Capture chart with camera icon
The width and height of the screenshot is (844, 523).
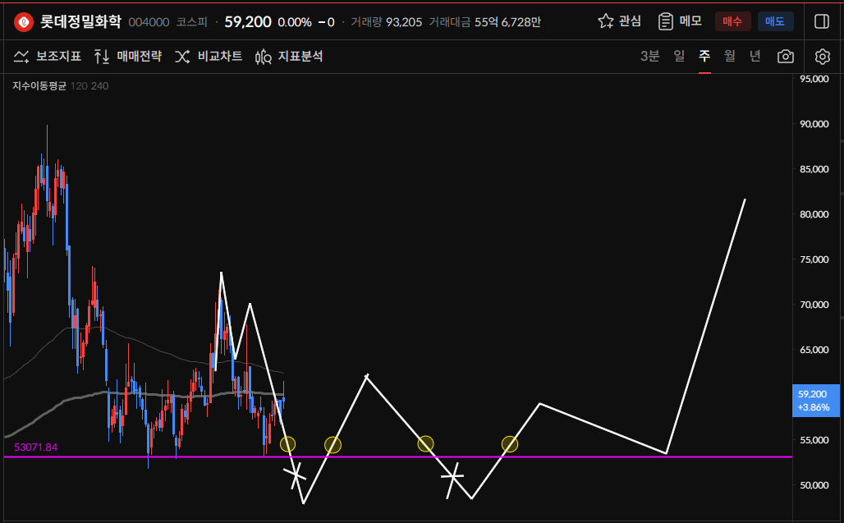tap(786, 56)
